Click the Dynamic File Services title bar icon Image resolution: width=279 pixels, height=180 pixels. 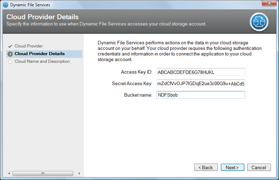(5, 5)
